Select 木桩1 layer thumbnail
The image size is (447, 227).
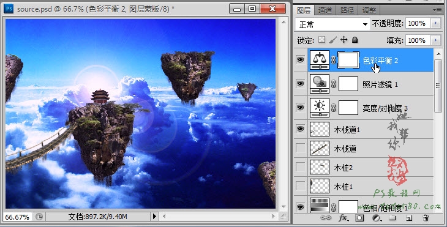[320, 186]
